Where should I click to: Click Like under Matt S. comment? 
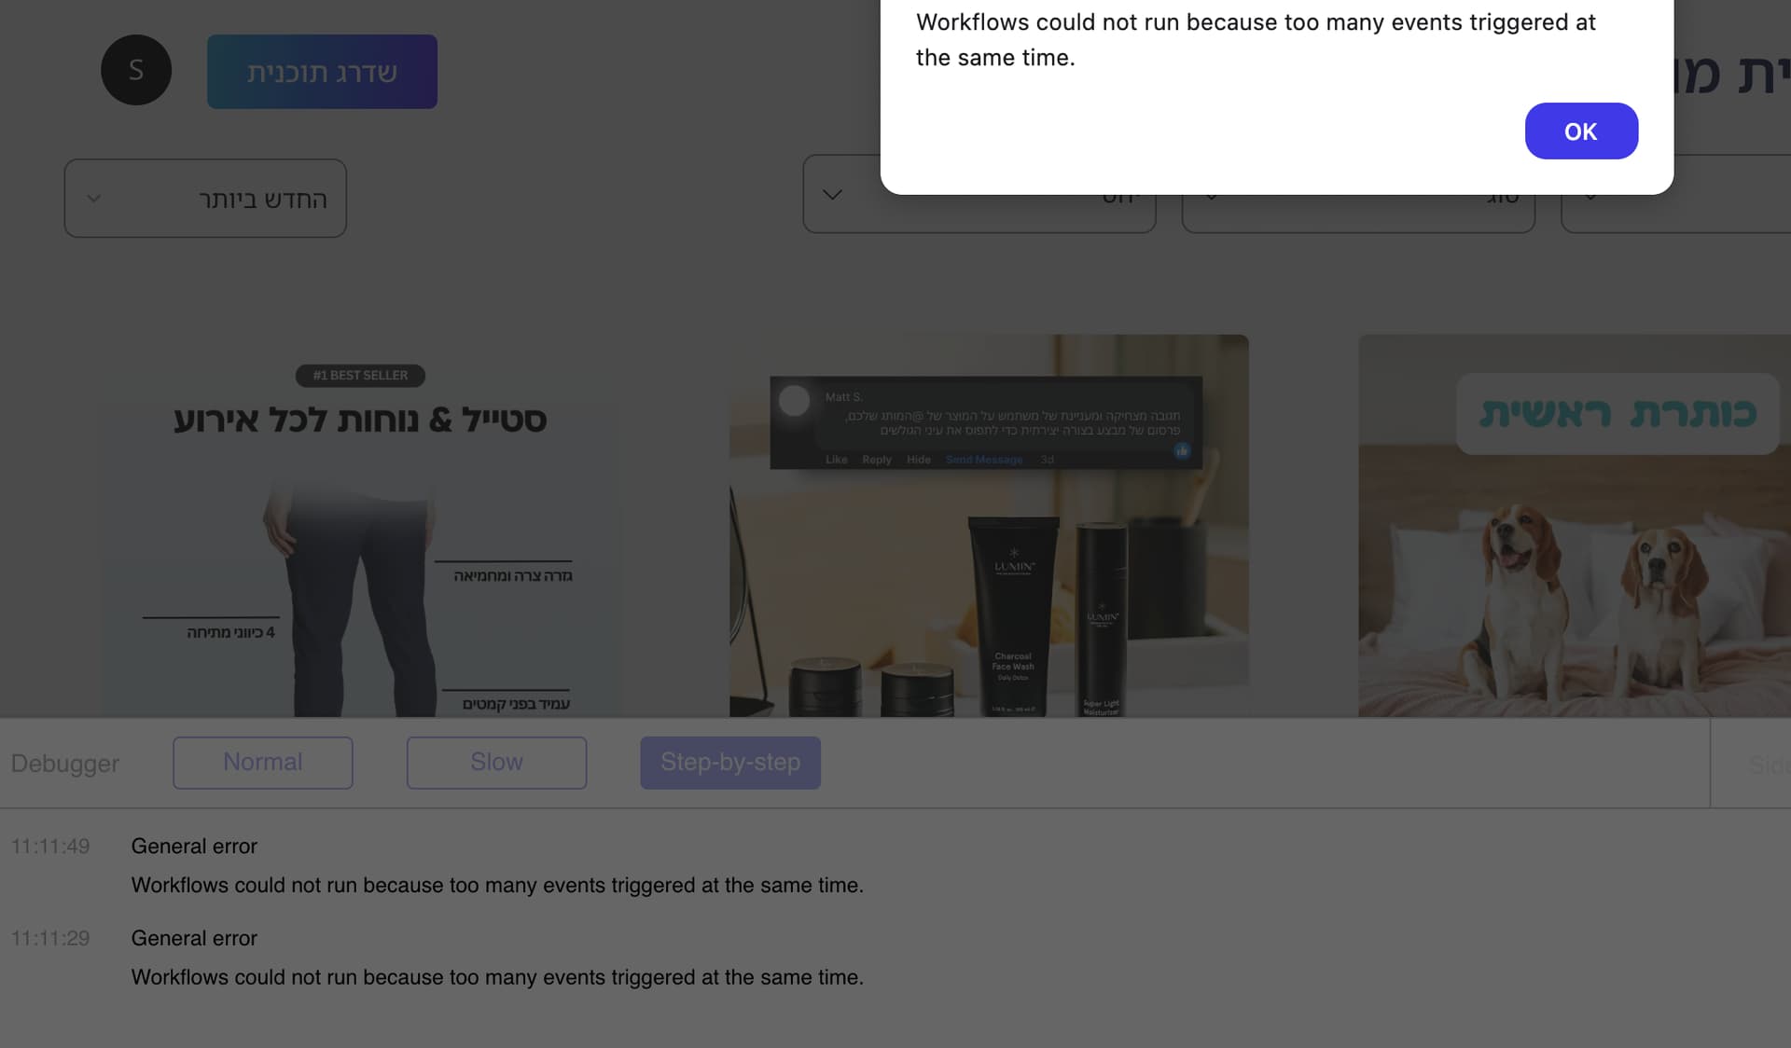[837, 460]
